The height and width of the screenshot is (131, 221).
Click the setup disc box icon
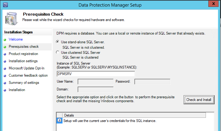[x=11, y=19]
